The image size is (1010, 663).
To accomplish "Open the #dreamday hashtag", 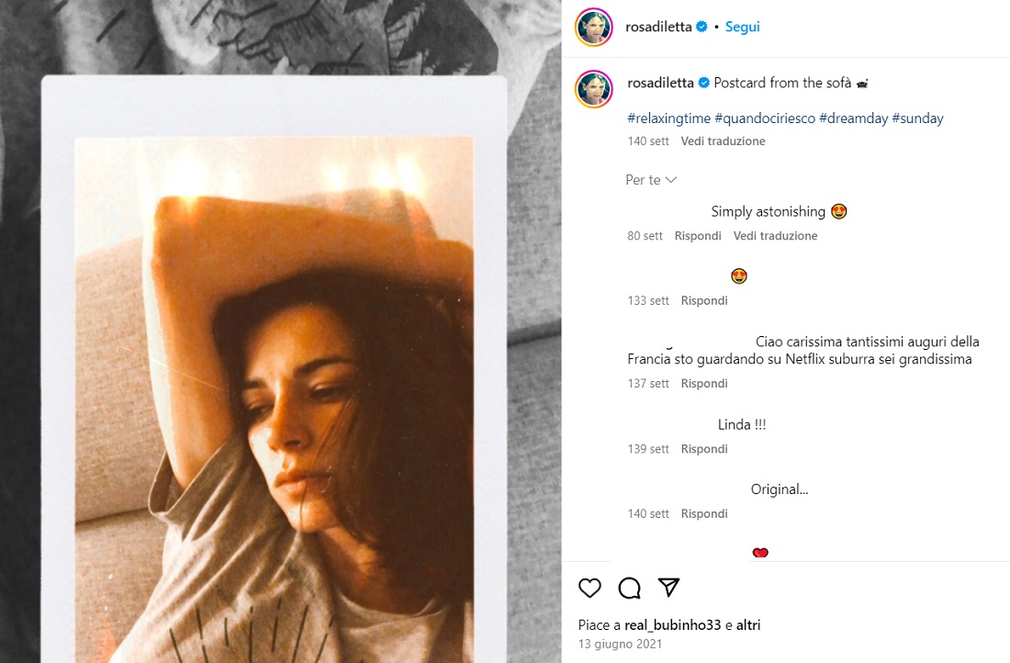I will 853,118.
